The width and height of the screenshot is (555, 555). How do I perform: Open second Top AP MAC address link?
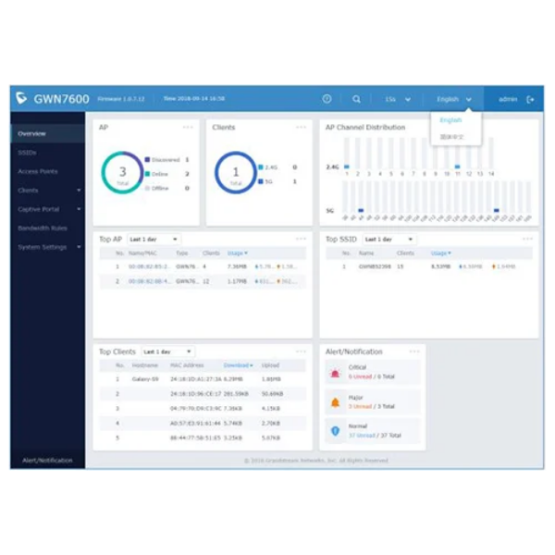coord(150,281)
